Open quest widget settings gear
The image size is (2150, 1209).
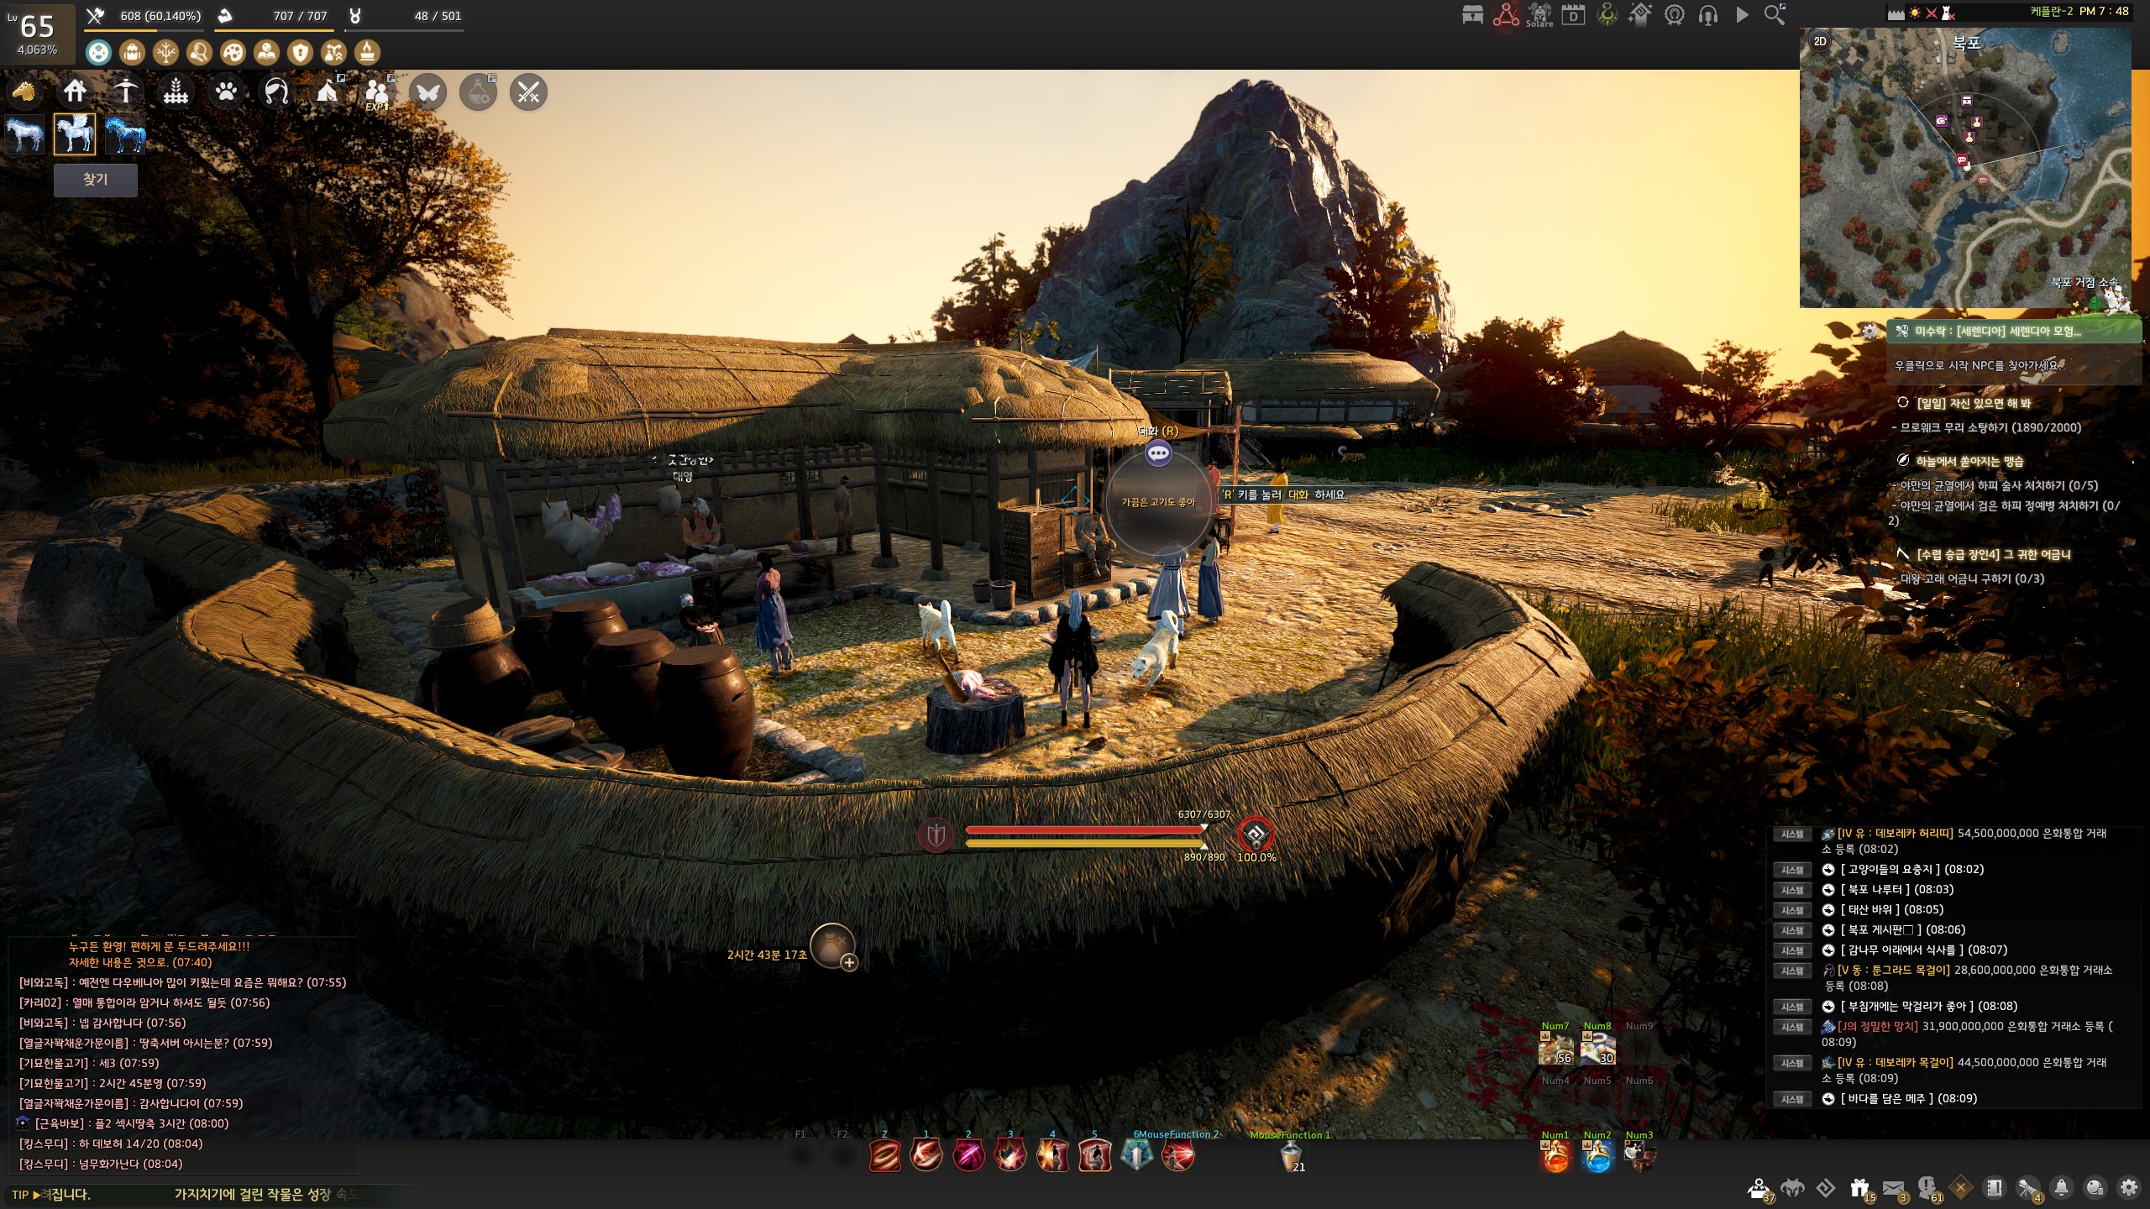click(1869, 331)
